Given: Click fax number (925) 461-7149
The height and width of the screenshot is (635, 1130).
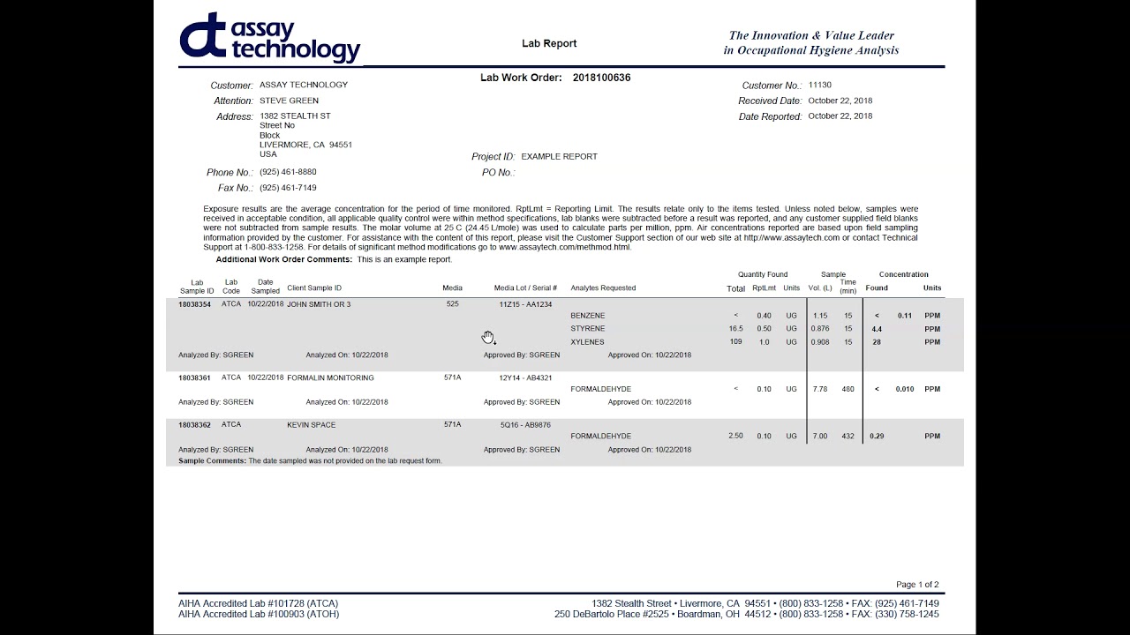Looking at the screenshot, I should point(288,188).
